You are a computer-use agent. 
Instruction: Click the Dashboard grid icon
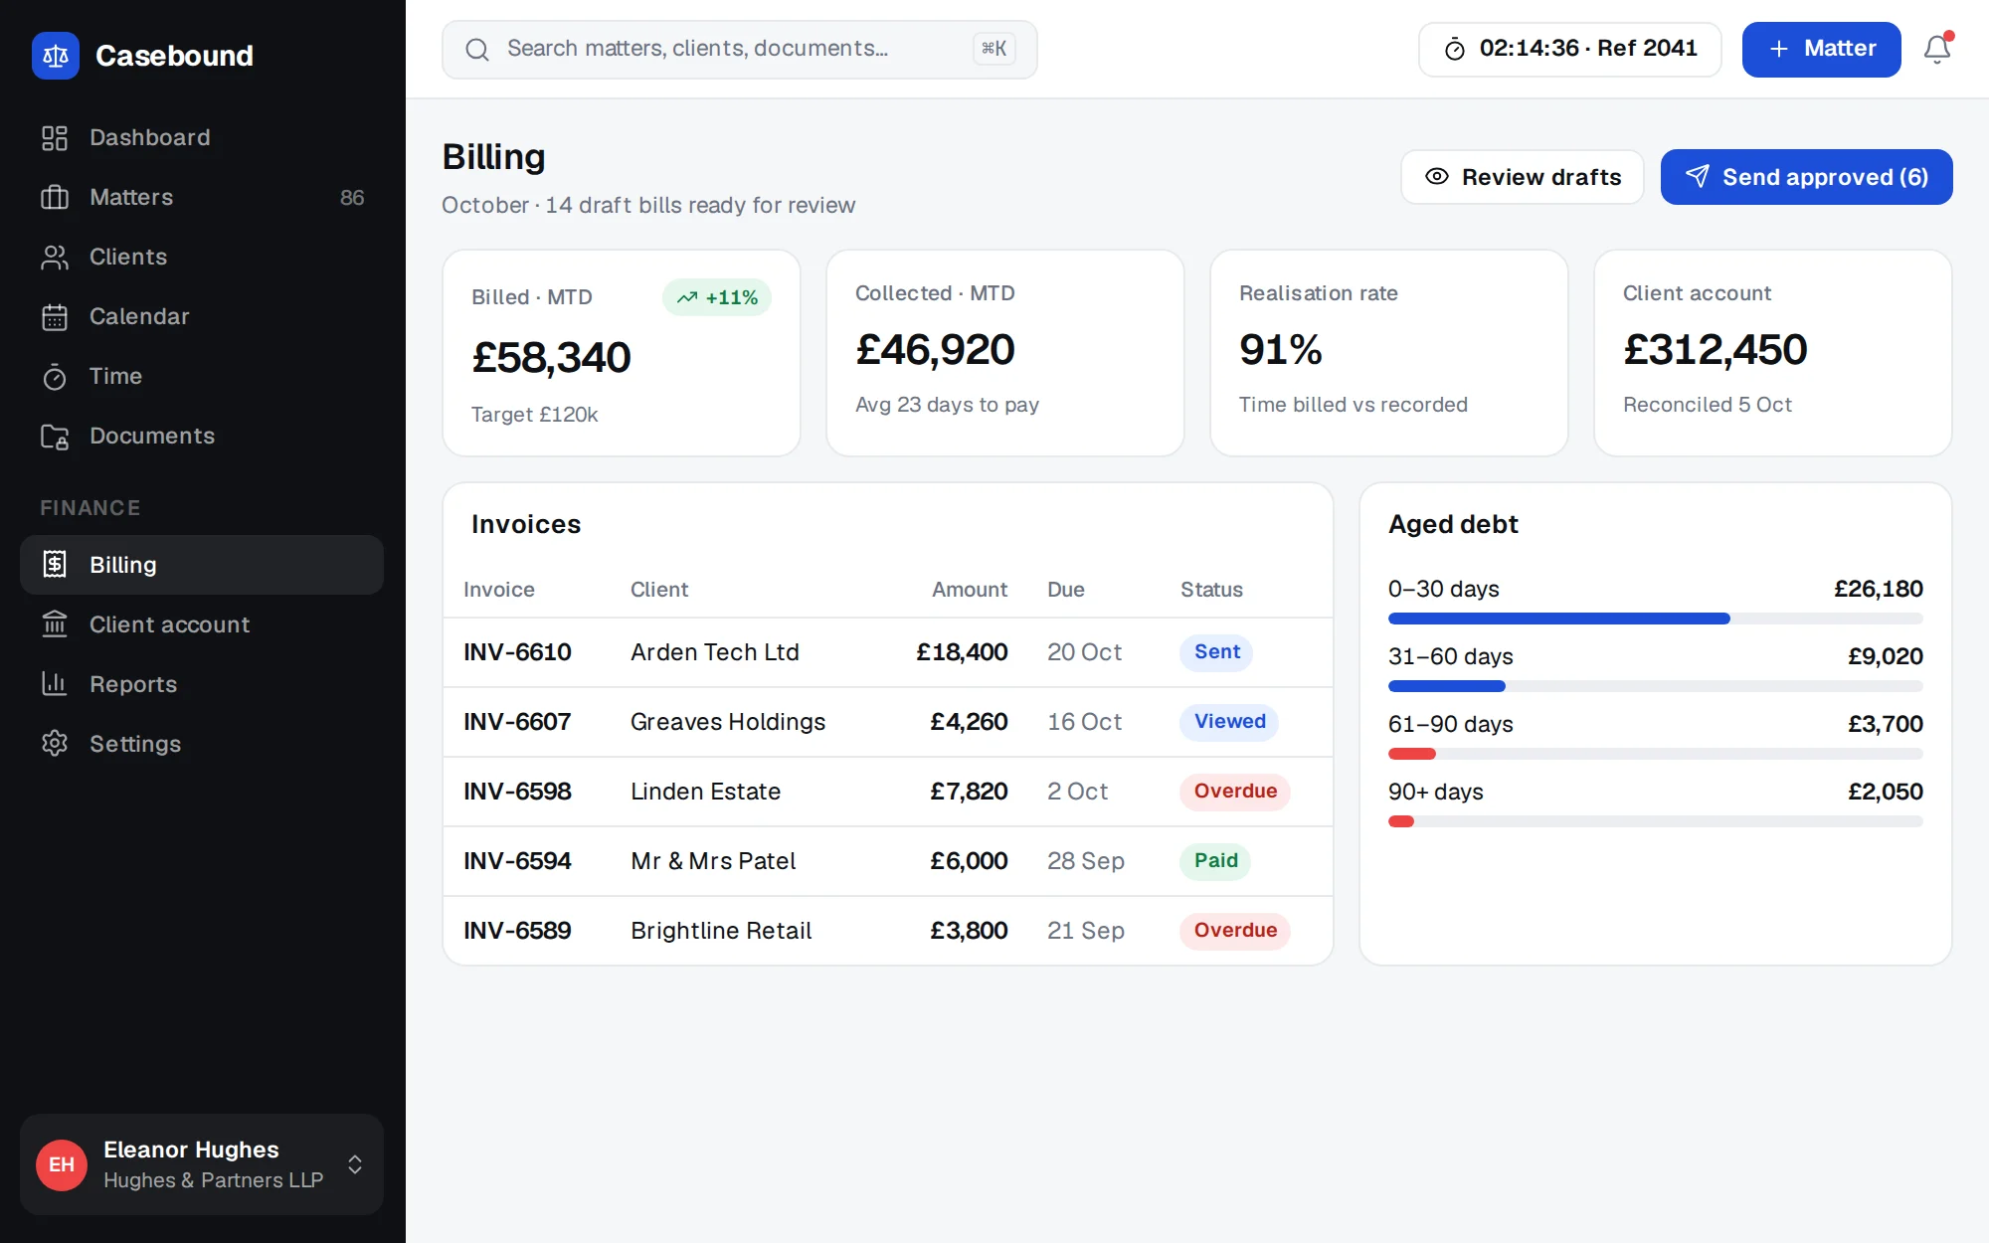coord(55,138)
